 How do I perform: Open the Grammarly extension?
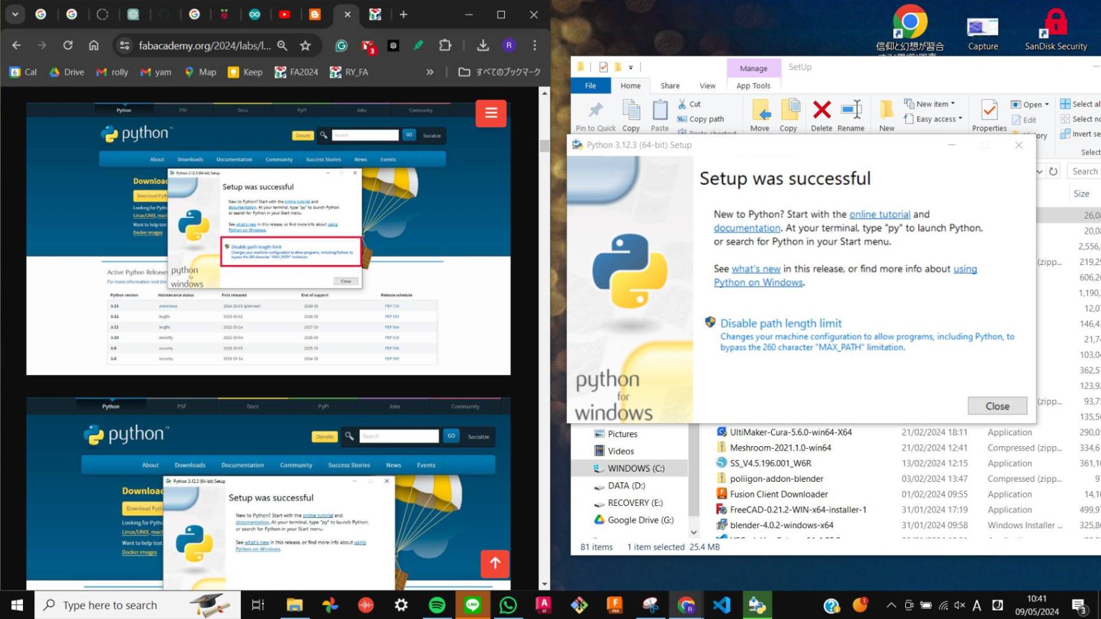(341, 45)
